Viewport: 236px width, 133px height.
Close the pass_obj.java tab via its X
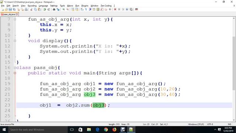tap(17, 14)
